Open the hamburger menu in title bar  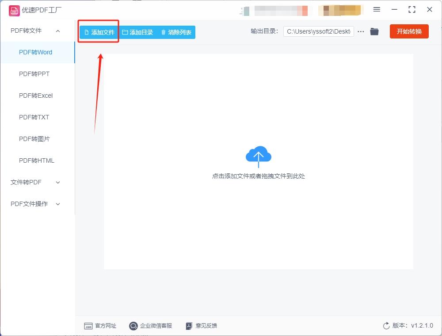point(377,10)
